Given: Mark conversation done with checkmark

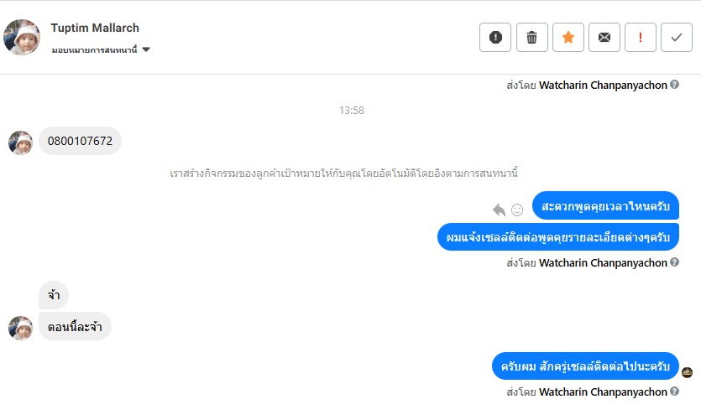Looking at the screenshot, I should coord(677,38).
